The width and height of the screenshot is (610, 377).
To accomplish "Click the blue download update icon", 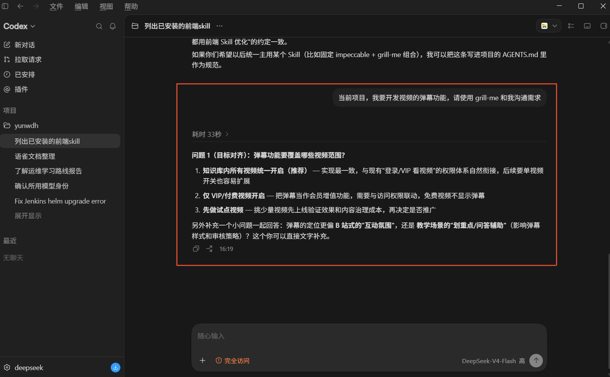I will tap(115, 367).
